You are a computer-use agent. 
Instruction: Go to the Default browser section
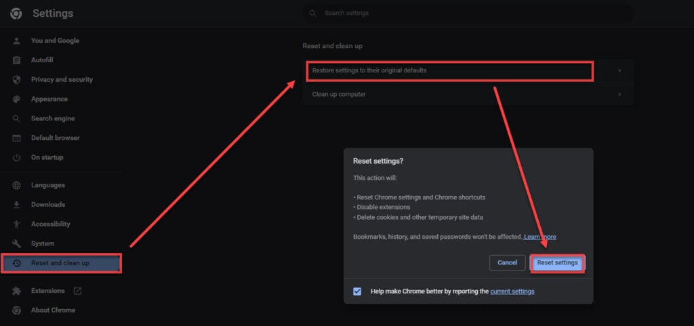point(56,138)
